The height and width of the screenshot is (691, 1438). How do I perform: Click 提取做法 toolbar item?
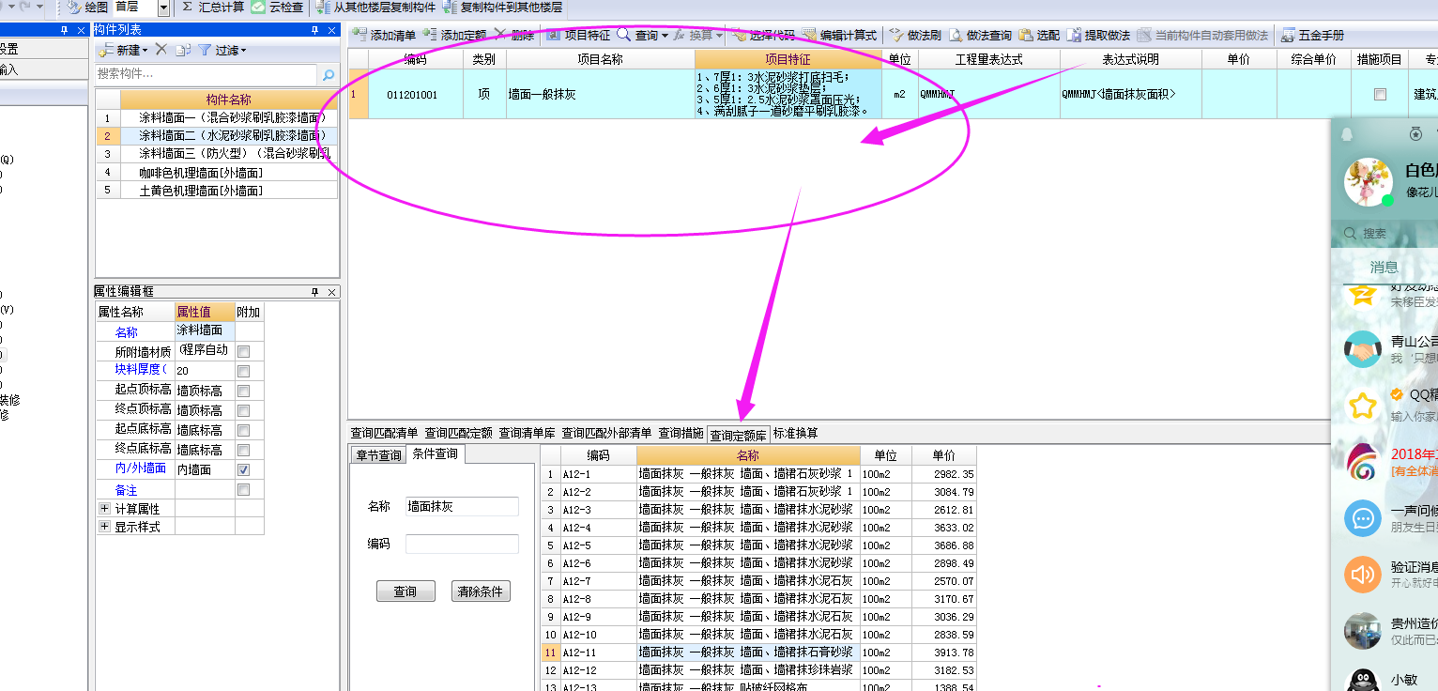[1097, 35]
